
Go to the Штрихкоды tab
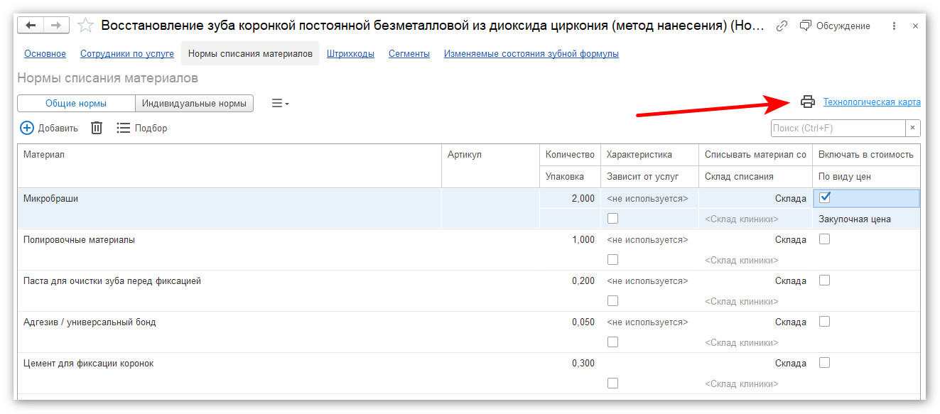(350, 54)
